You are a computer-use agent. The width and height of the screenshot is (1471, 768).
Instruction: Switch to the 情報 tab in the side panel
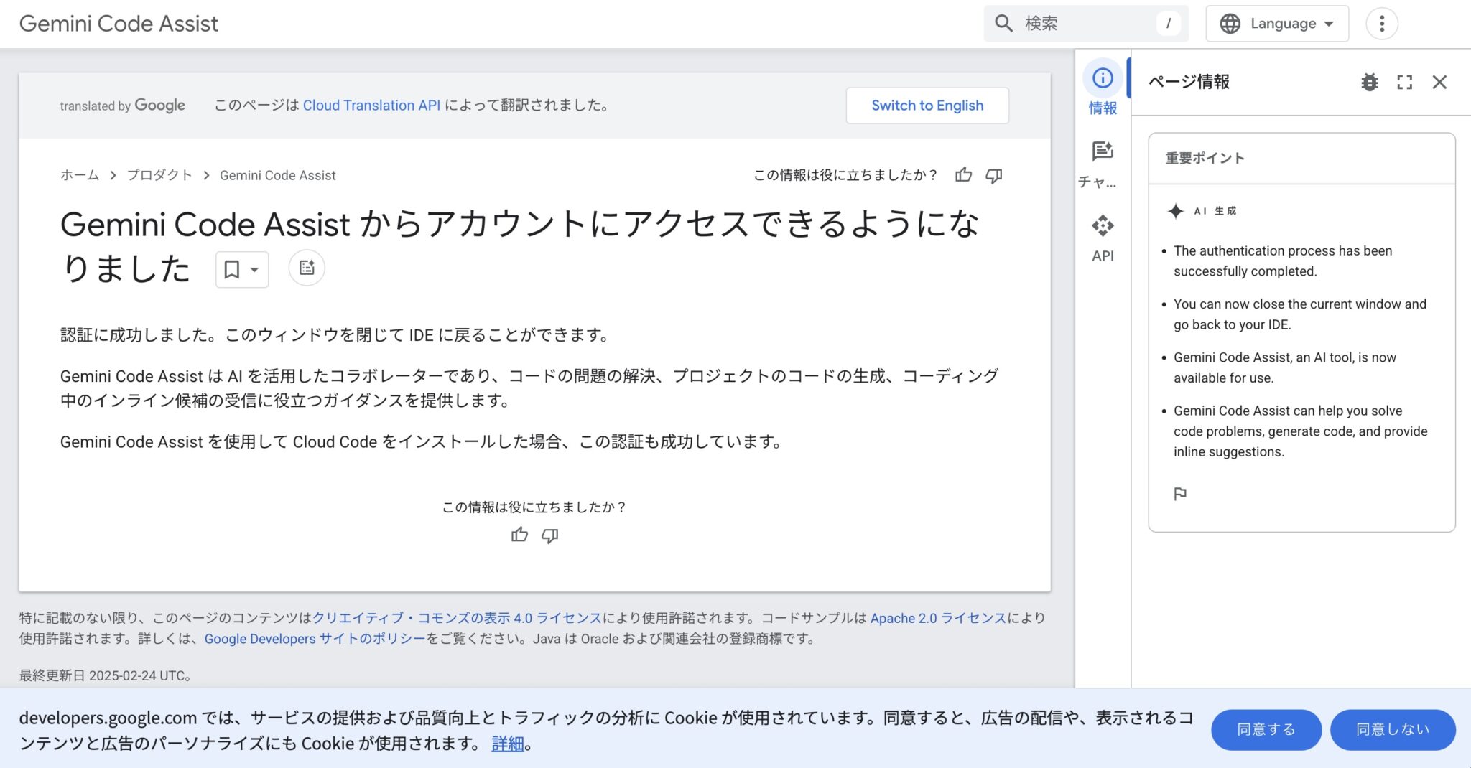pyautogui.click(x=1103, y=77)
